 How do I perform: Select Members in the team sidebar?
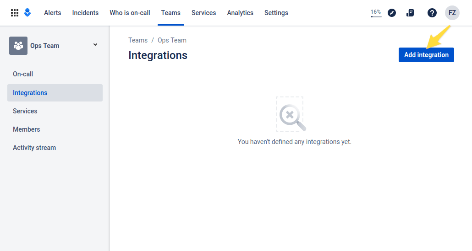[27, 129]
